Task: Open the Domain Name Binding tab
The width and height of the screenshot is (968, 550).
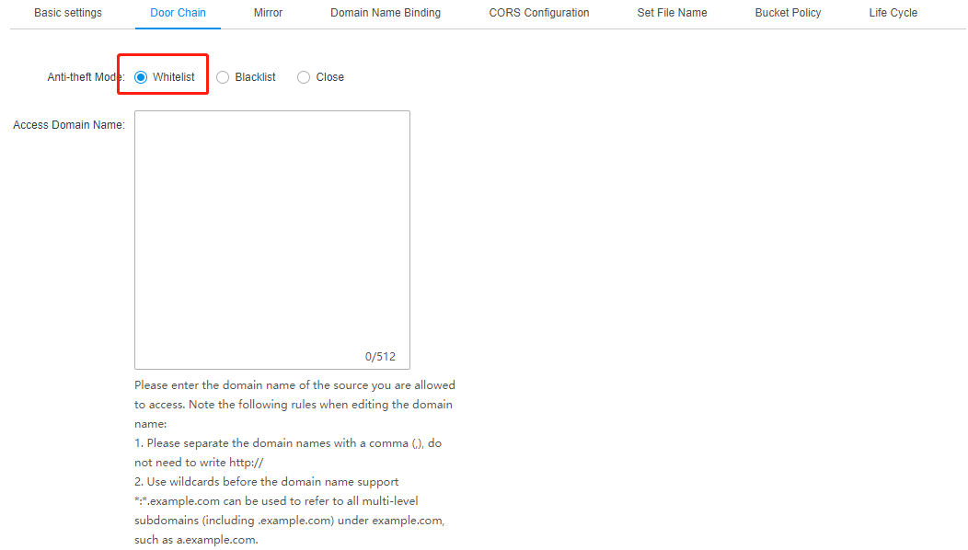Action: click(386, 12)
